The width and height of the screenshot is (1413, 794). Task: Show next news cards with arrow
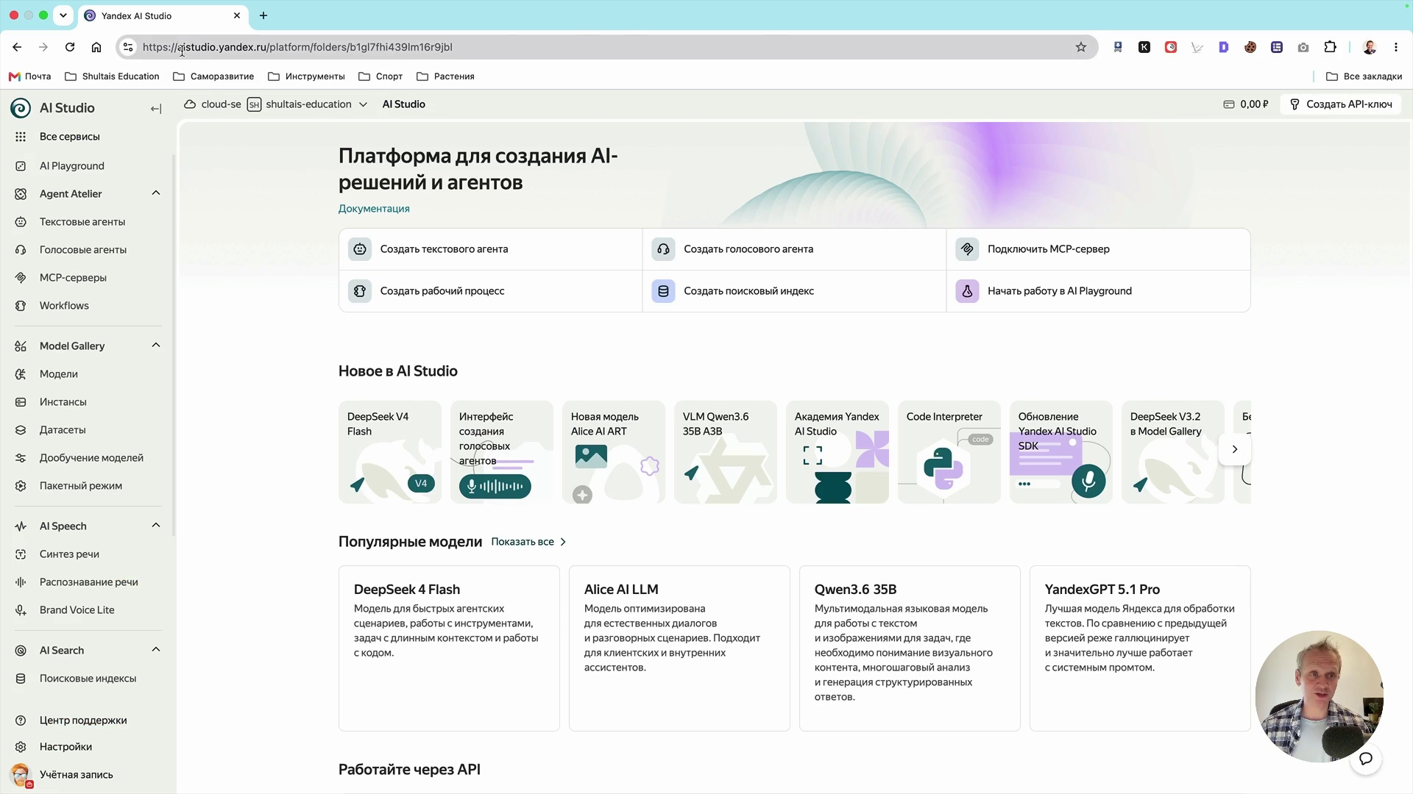[x=1235, y=449]
